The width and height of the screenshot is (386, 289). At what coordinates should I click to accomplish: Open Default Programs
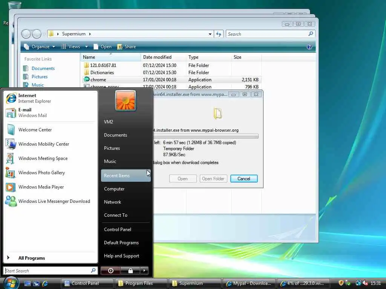pos(126,243)
